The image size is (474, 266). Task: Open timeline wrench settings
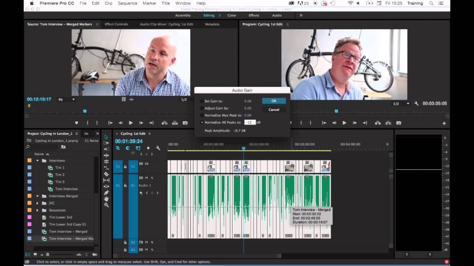tap(158, 148)
